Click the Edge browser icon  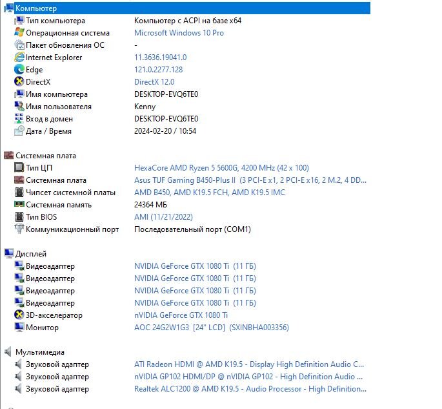pos(19,70)
